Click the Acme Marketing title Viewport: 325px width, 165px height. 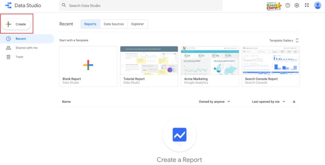coord(196,79)
